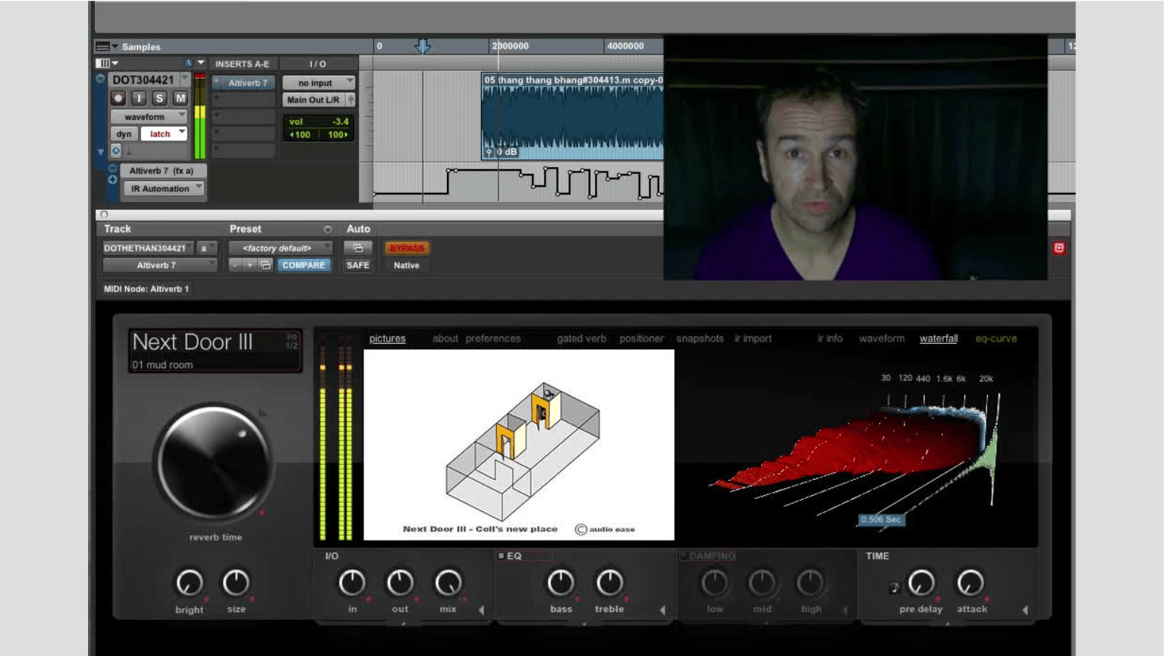The image size is (1164, 656).
Task: Click the bass EQ knob
Action: pos(561,583)
